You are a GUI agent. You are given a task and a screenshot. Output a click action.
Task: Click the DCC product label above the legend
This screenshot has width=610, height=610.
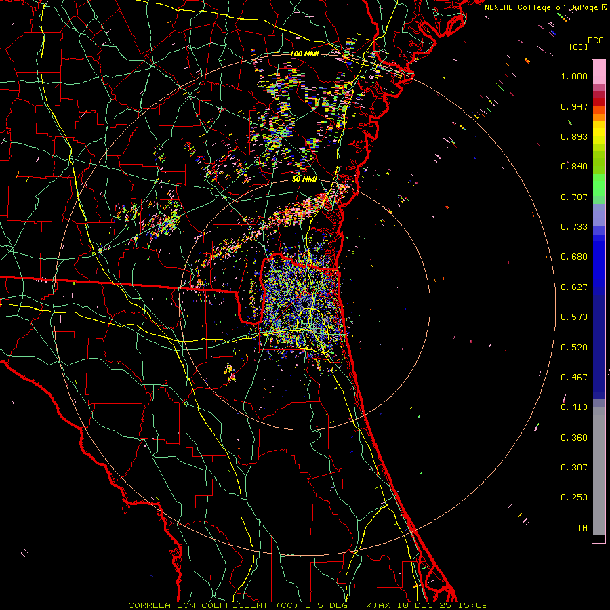pos(596,41)
